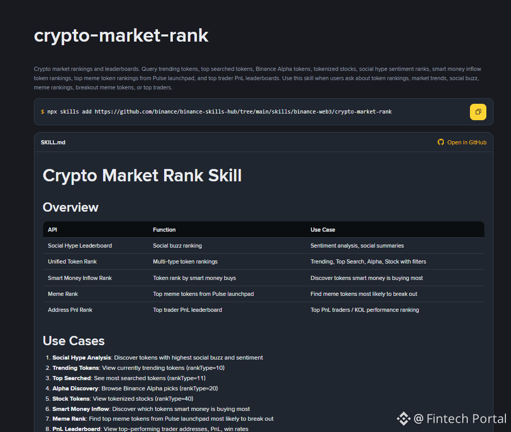Click the crypto-market-rank page title

coord(121,35)
